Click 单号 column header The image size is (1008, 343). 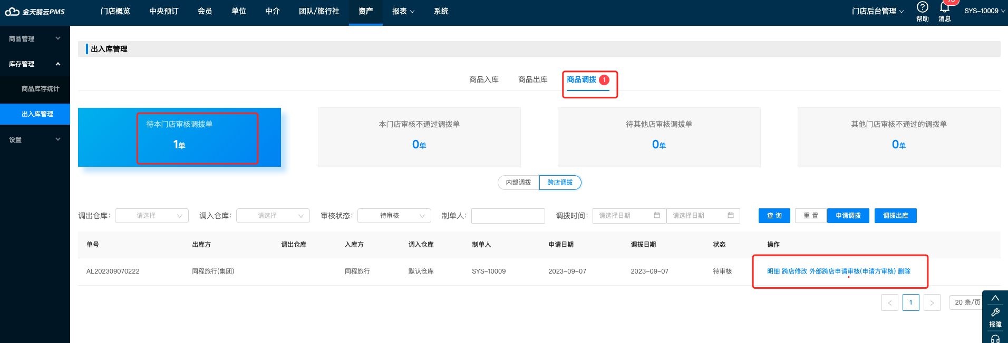93,245
